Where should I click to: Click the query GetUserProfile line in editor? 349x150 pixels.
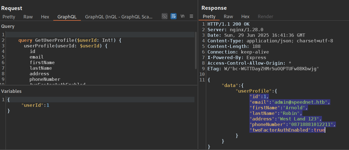(x=70, y=40)
